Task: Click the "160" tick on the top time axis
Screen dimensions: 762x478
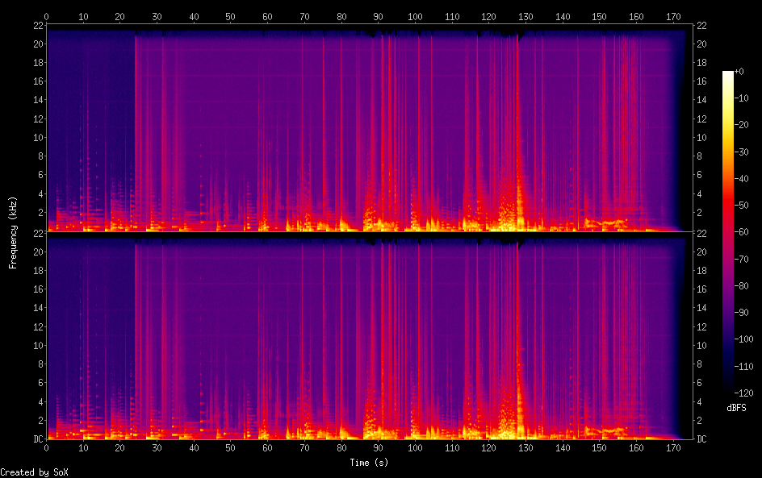Action: 636,16
